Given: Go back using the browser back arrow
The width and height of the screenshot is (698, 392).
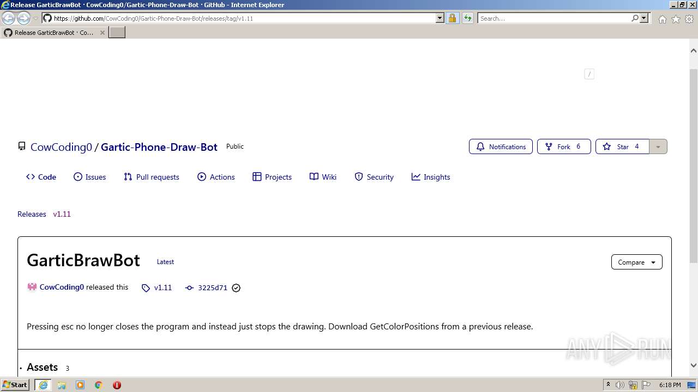Looking at the screenshot, I should tap(9, 18).
